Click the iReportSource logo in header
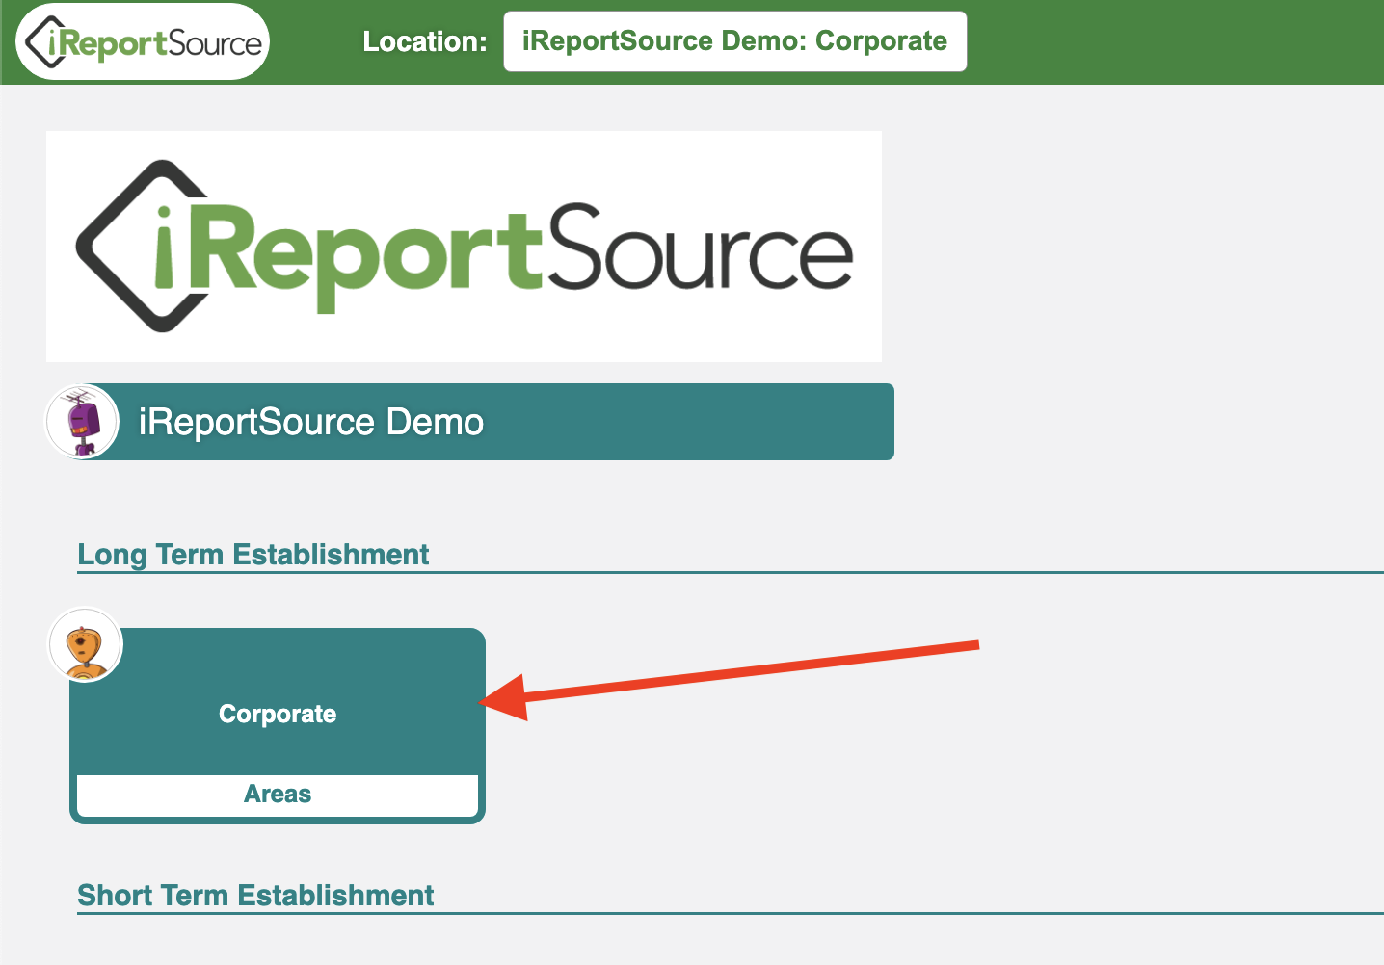The image size is (1384, 965). pos(143,41)
